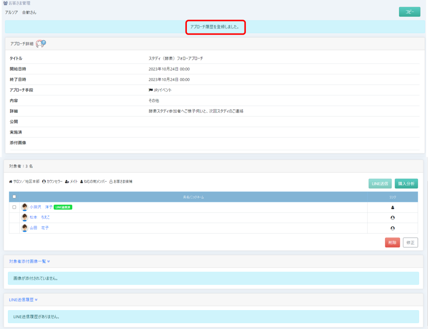
Task: Click rank icon in 松本 ちえこ row
Action: (x=392, y=218)
